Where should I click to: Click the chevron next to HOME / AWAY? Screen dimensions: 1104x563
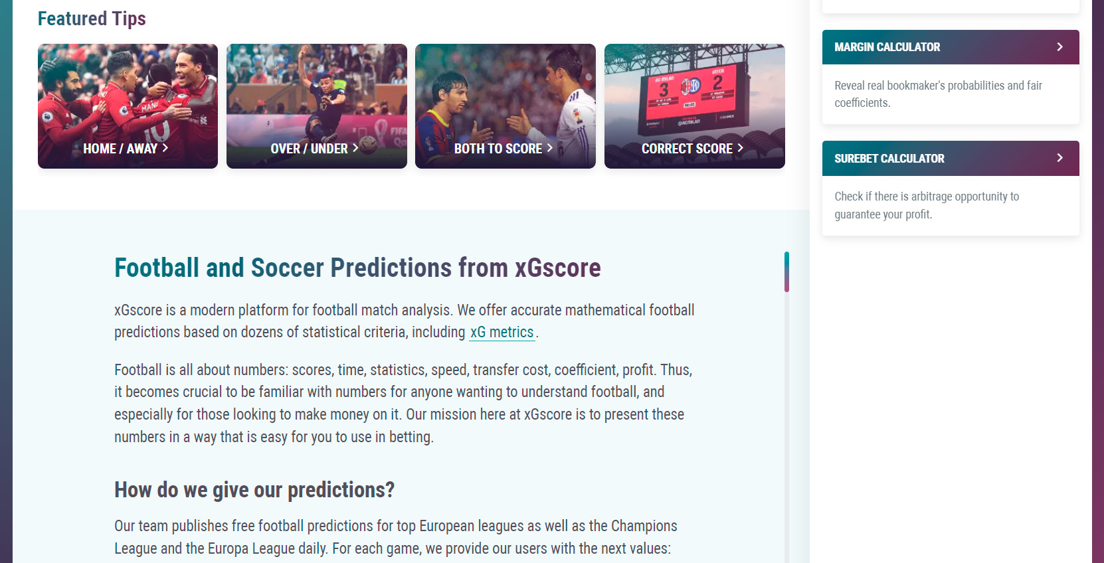[165, 148]
